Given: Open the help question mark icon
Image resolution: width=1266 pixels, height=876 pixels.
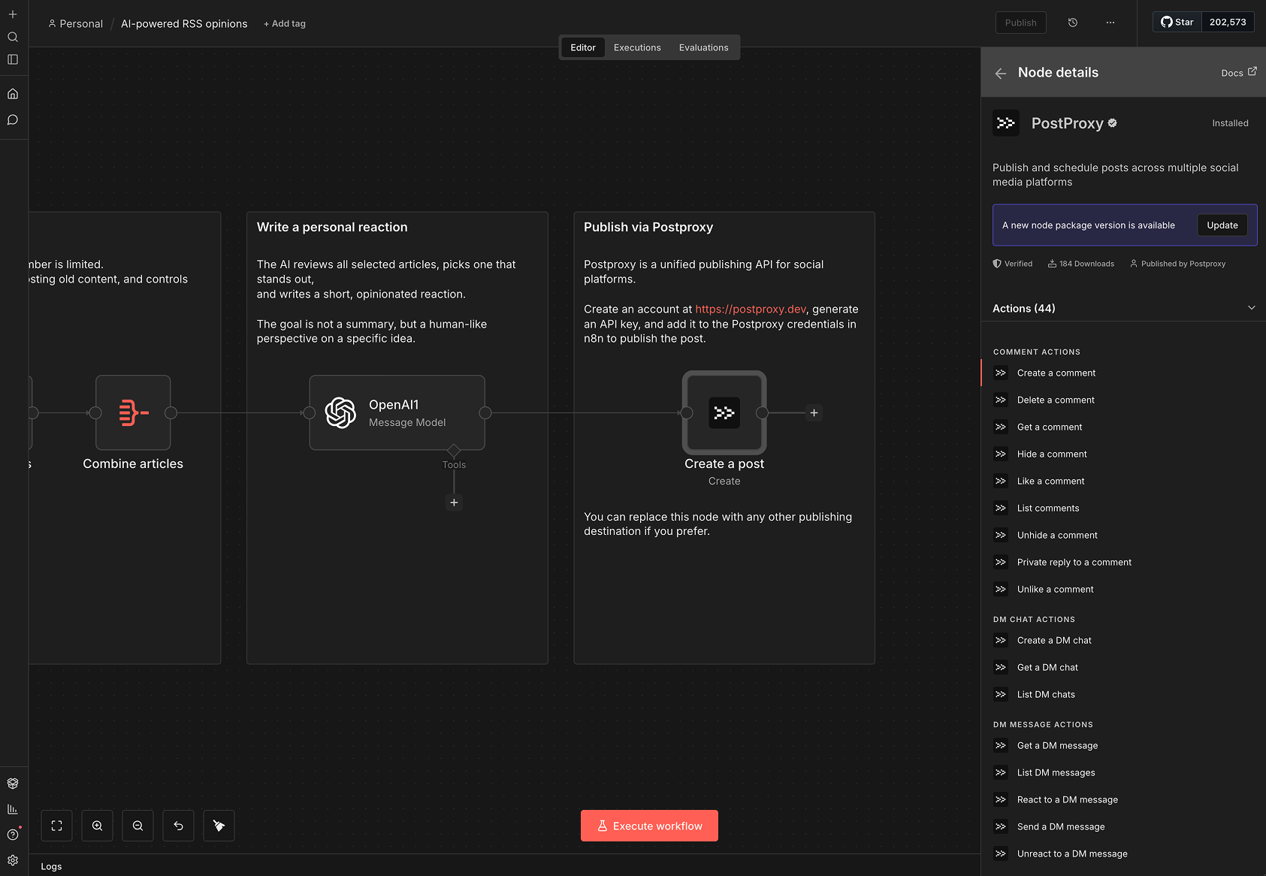Looking at the screenshot, I should [13, 835].
